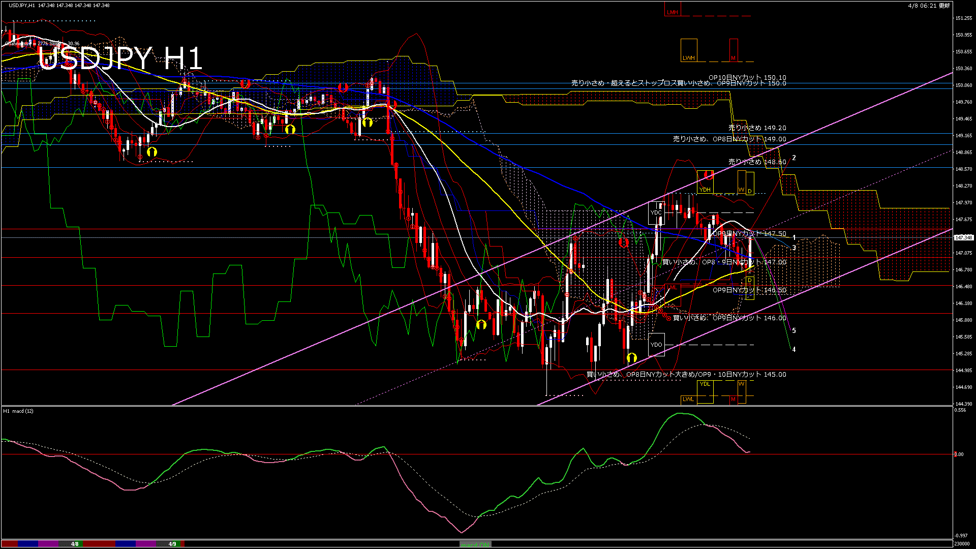Click the red M box beside LWL
This screenshot has height=549, width=976.
(x=734, y=400)
